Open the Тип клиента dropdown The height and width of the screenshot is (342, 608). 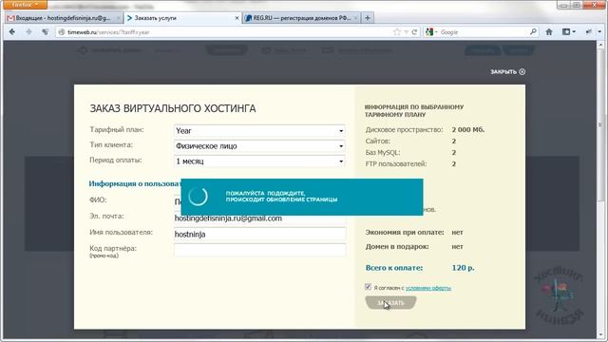pyautogui.click(x=259, y=146)
